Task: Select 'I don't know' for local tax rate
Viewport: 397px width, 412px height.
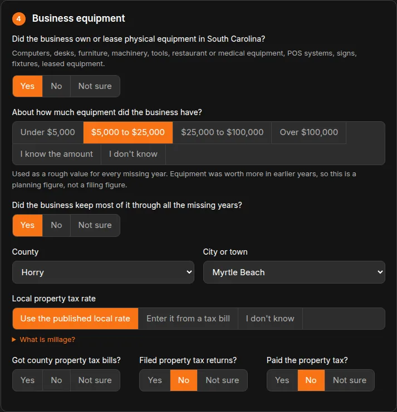Action: click(270, 319)
